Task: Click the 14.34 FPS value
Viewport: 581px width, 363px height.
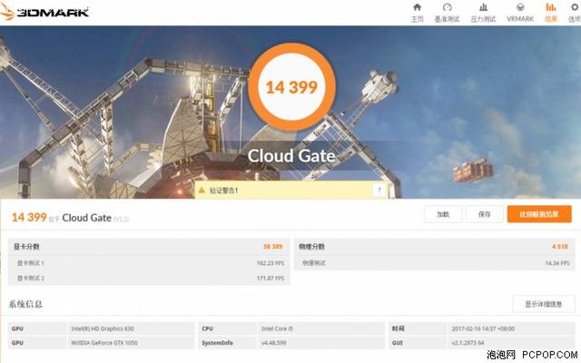Action: [x=557, y=263]
